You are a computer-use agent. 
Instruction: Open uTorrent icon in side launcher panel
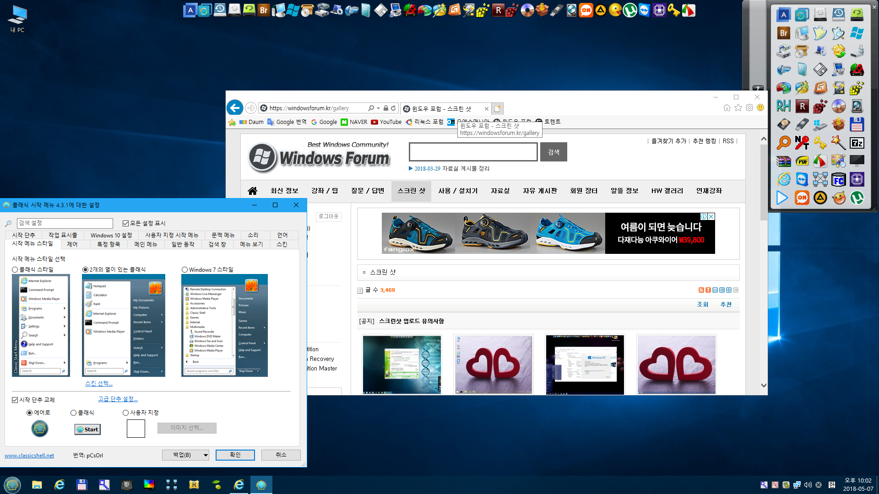coord(857,198)
